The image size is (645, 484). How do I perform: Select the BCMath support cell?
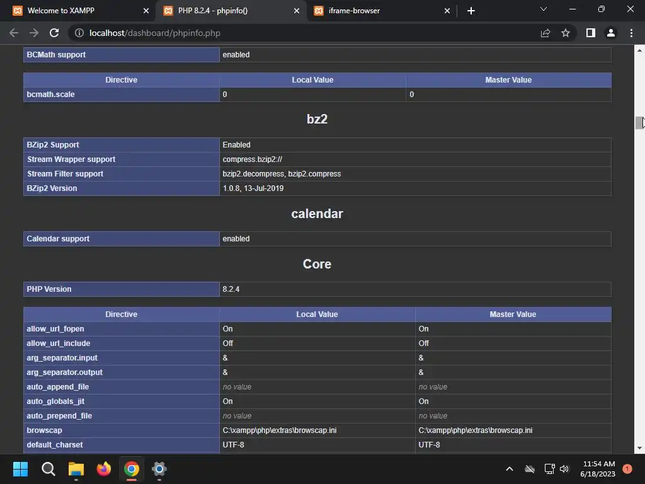coord(122,55)
